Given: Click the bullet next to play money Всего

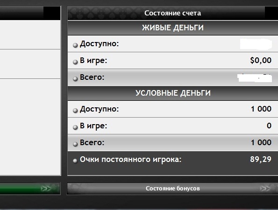Looking at the screenshot, I should click(x=75, y=144).
